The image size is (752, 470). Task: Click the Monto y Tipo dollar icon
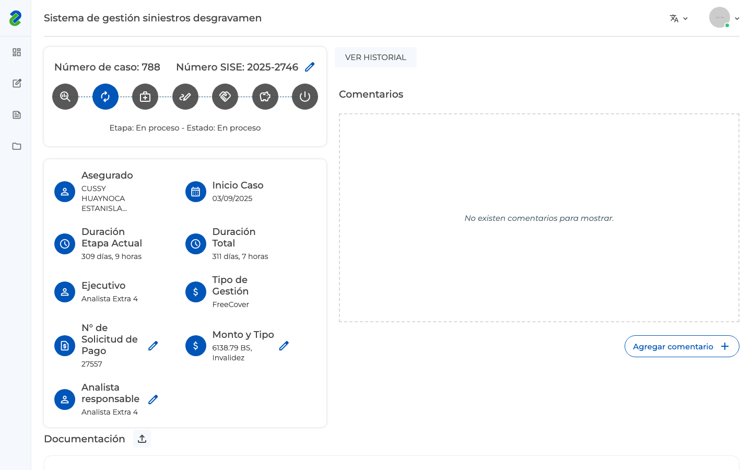[196, 346]
